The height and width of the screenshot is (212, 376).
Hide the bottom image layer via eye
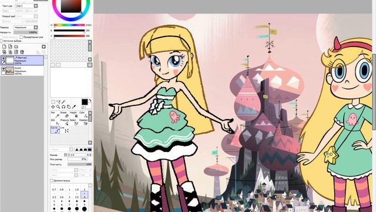click(4, 69)
